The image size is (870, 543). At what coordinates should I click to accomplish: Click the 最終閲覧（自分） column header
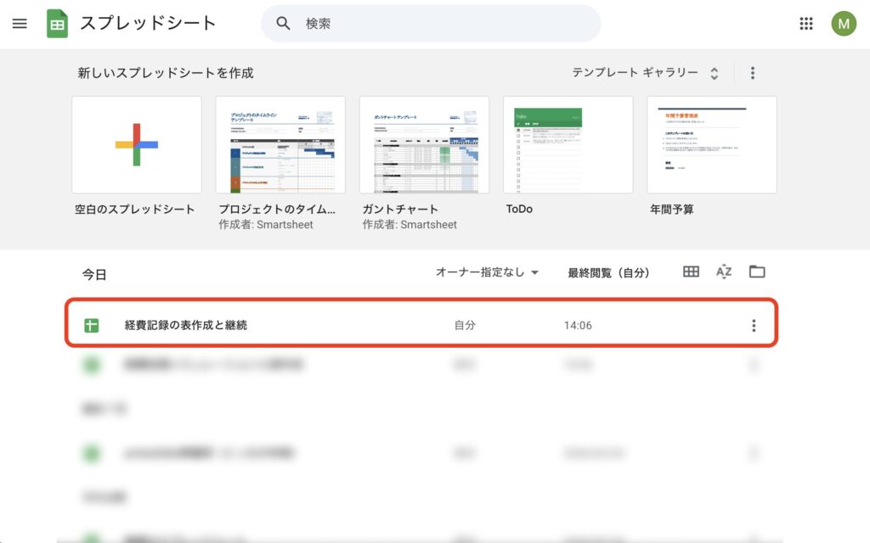point(608,272)
